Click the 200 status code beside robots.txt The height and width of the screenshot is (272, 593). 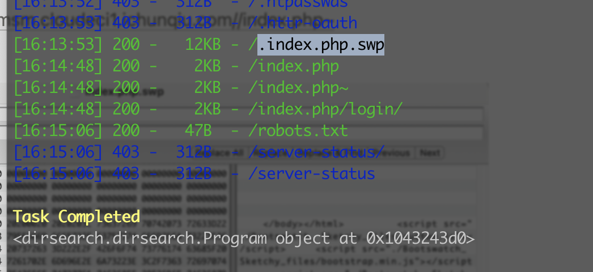(126, 131)
